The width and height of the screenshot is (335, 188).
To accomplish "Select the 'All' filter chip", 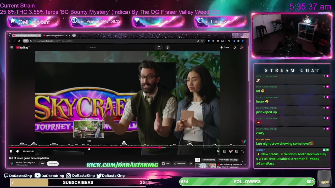I will [x=197, y=160].
